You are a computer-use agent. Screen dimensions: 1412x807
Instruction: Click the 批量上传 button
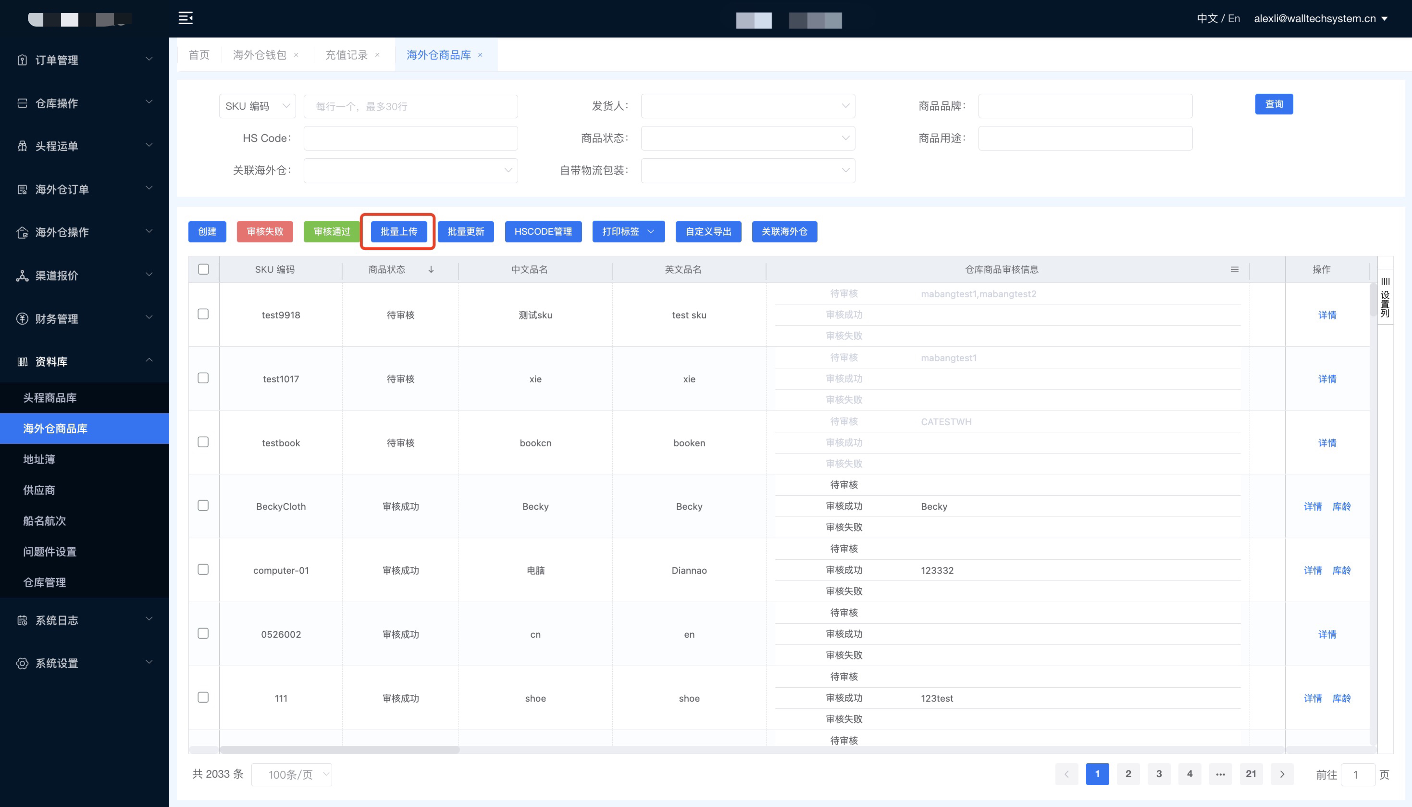399,232
